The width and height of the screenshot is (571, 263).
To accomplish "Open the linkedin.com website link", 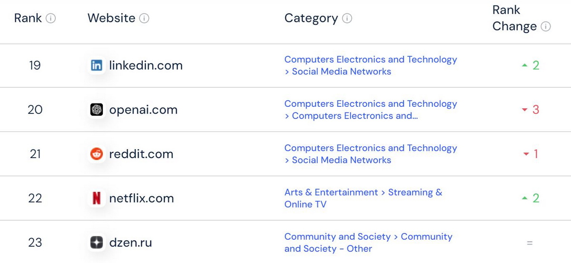I will click(x=146, y=66).
